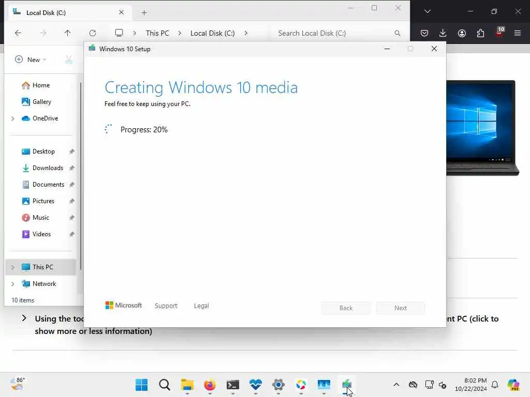Click the Back button in Windows 10 Setup
530x397 pixels.
pyautogui.click(x=346, y=308)
